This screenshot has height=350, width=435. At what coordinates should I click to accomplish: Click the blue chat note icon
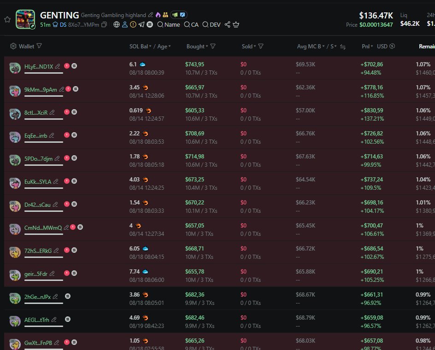[182, 15]
